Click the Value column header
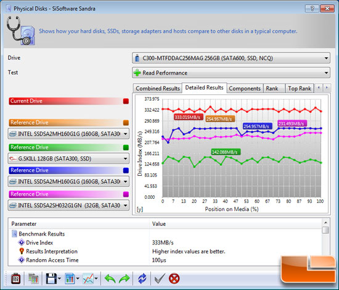 235,224
